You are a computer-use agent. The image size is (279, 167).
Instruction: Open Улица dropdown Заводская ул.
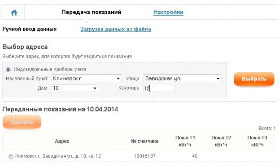coord(182,78)
